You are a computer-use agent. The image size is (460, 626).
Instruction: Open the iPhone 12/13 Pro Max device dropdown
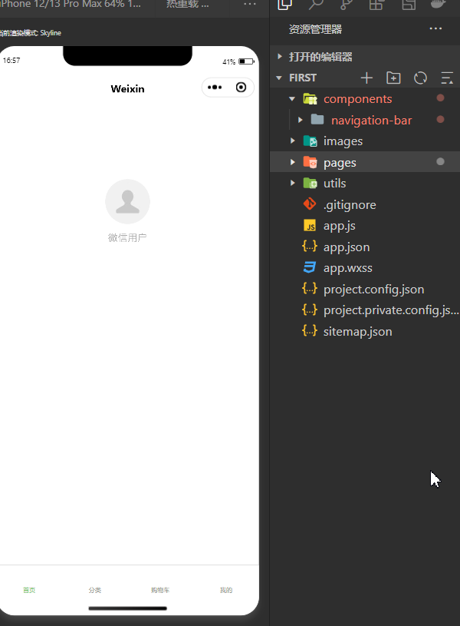tap(71, 5)
